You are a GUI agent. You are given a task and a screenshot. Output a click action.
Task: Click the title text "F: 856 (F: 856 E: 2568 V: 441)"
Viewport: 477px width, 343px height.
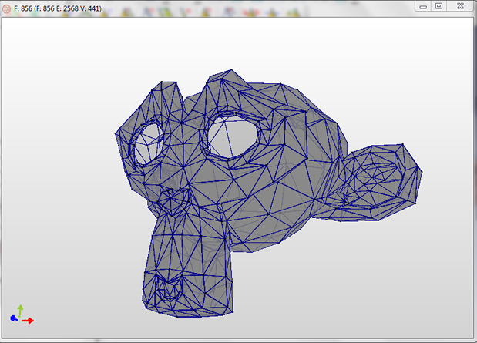[x=58, y=8]
